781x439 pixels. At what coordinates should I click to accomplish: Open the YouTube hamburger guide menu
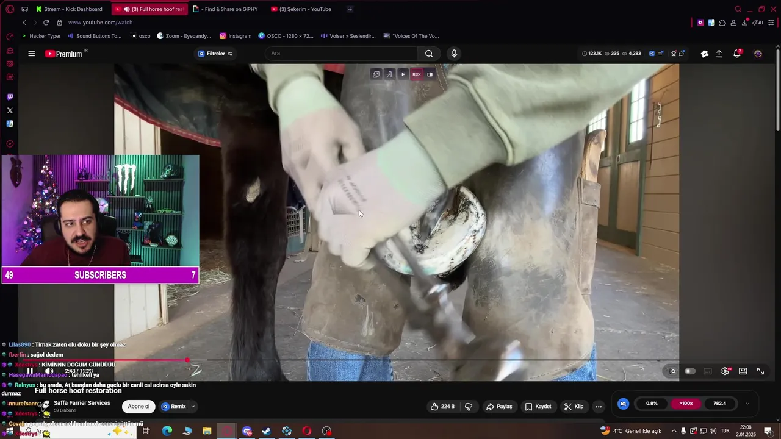tap(31, 54)
